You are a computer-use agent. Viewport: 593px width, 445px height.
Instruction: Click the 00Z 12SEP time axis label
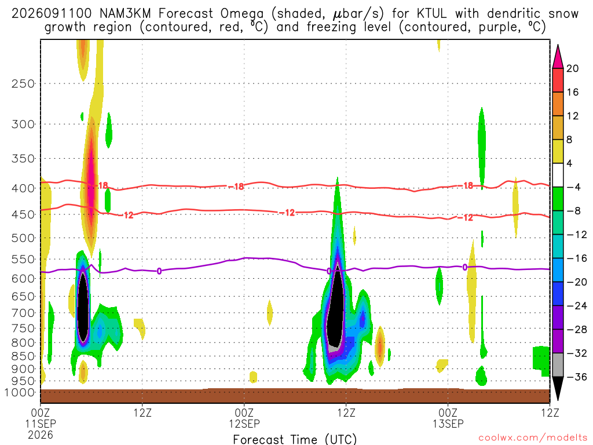[244, 418]
